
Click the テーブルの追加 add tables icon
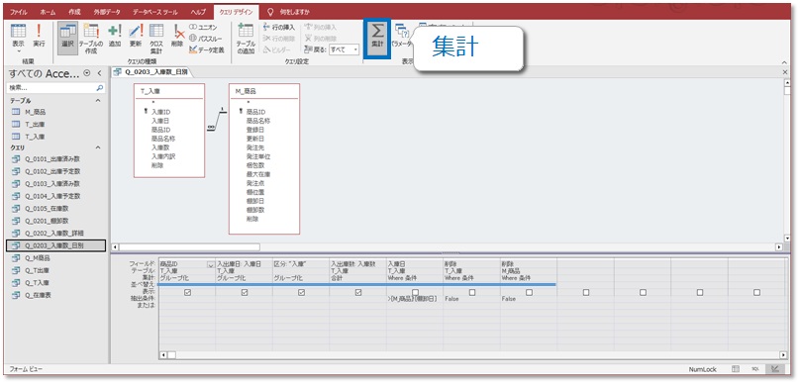point(246,39)
